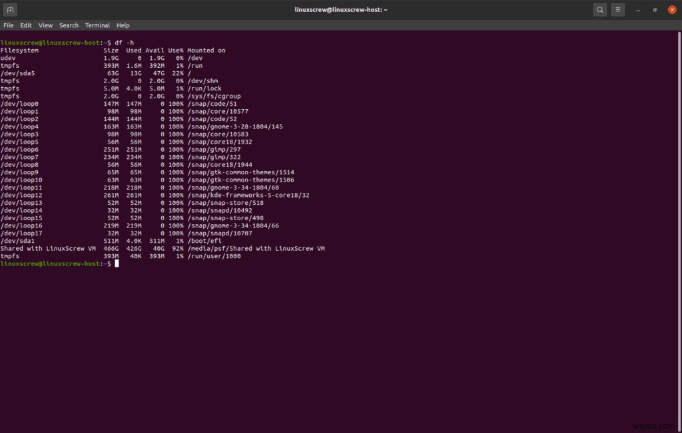Click the udev filesystem row
682x433 pixels.
[x=9, y=57]
